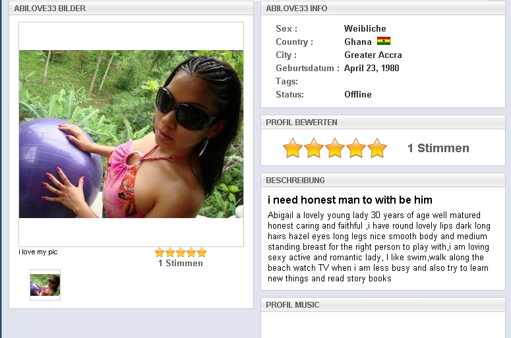Image resolution: width=511 pixels, height=338 pixels.
Task: Click the first star in Profil Bewerten
Action: (x=292, y=148)
